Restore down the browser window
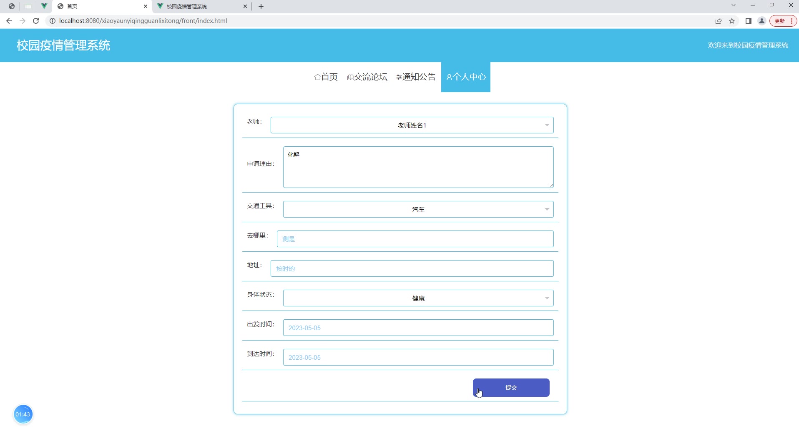Viewport: 799px width, 431px height. click(x=772, y=5)
